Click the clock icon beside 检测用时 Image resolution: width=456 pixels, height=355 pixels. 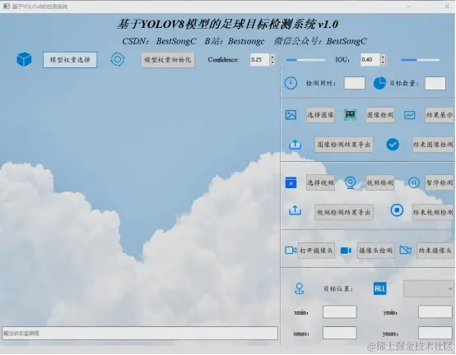pos(291,83)
